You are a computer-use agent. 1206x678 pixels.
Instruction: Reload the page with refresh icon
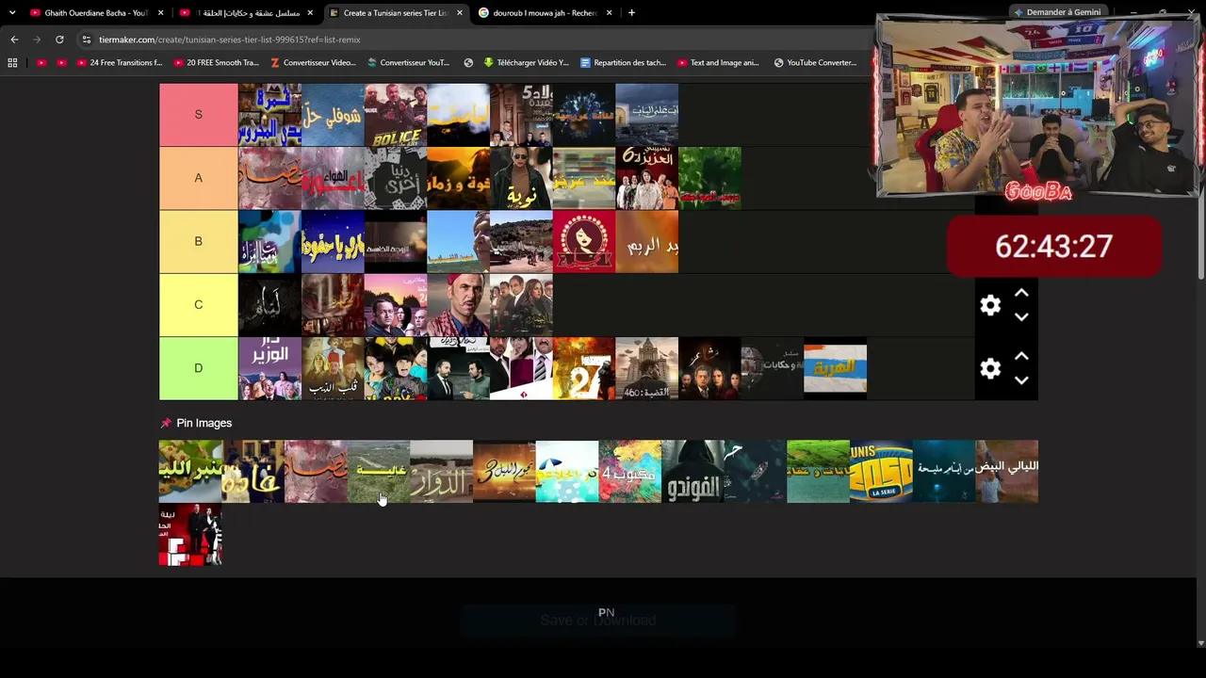click(59, 40)
